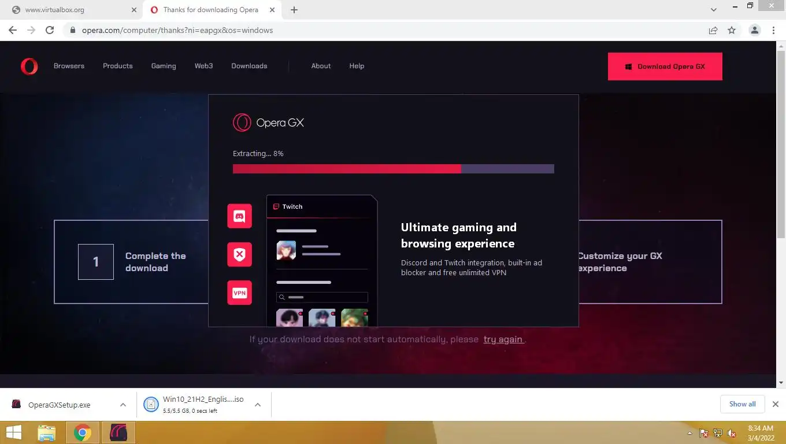This screenshot has height=444, width=786.
Task: Open File Explorer from taskbar
Action: tap(47, 432)
